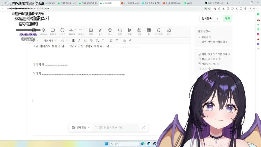Viewport: 261px width, 147px height.
Task: Switch to the 전체글보기 browser tab
Action: 88,3
